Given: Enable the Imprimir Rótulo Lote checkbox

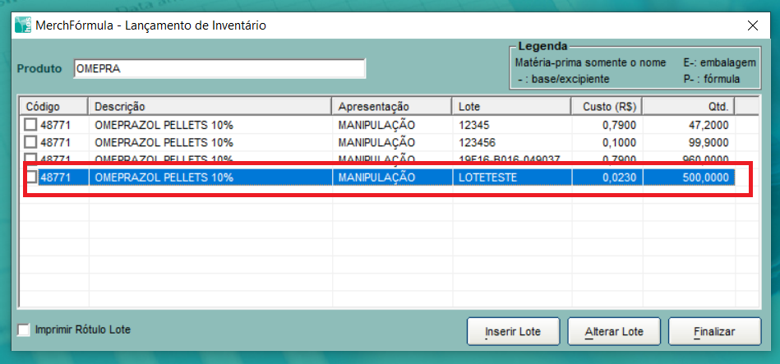Looking at the screenshot, I should 24,330.
